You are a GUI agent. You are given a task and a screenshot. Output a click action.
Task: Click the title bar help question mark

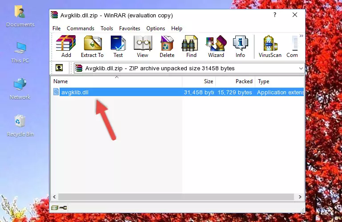pyautogui.click(x=275, y=15)
